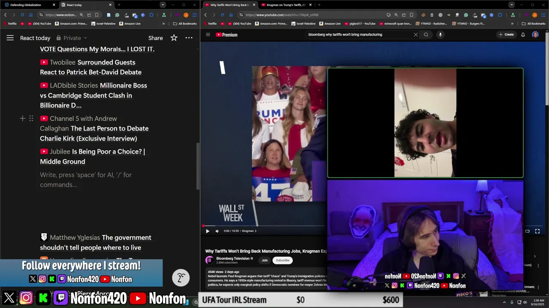Expand the Krugman chapter list in player

249,231
